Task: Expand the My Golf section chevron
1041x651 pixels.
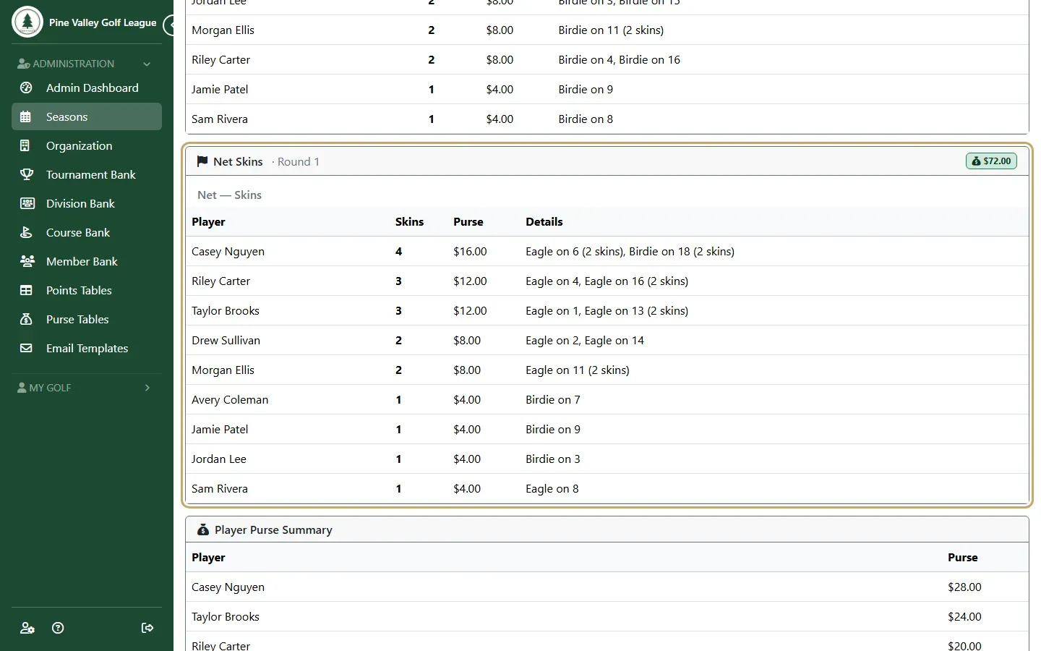Action: pyautogui.click(x=147, y=388)
